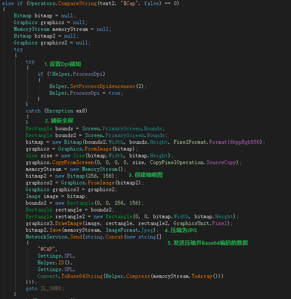Click SourceCopy enum value
Screen dimensions: 291x299
[221, 162]
